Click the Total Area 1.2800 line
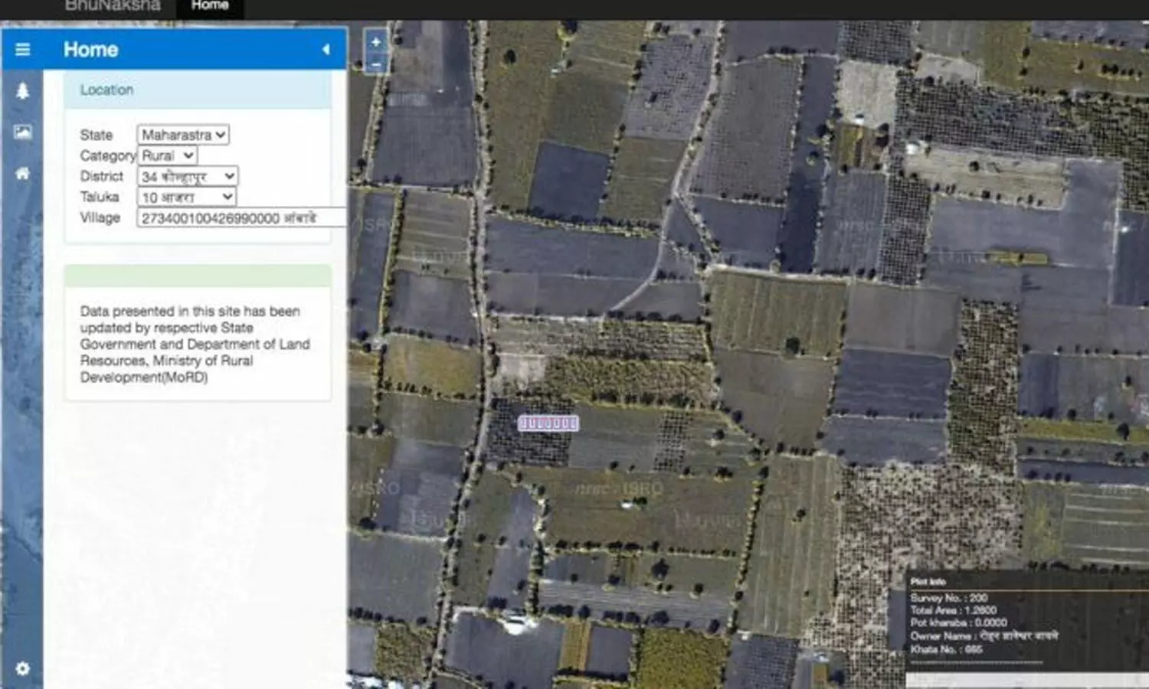The height and width of the screenshot is (689, 1149). pyautogui.click(x=953, y=610)
